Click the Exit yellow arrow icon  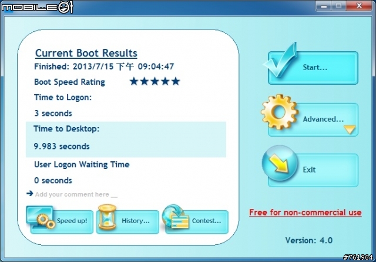click(280, 163)
